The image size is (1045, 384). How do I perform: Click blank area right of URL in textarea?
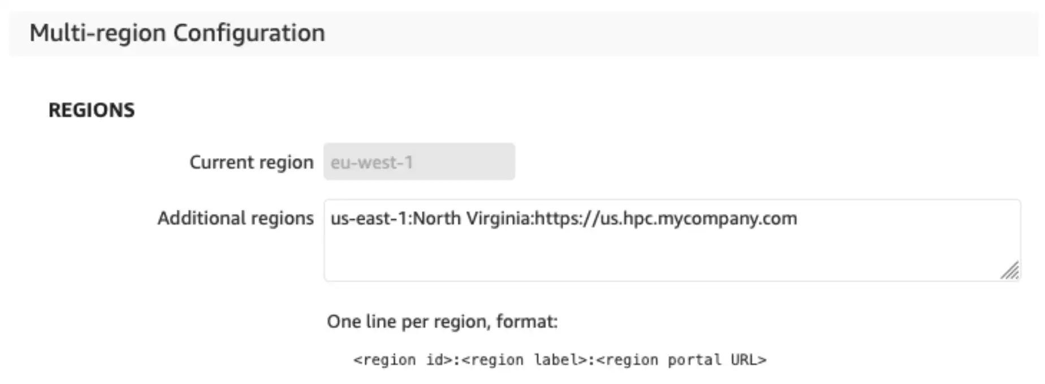(x=905, y=219)
